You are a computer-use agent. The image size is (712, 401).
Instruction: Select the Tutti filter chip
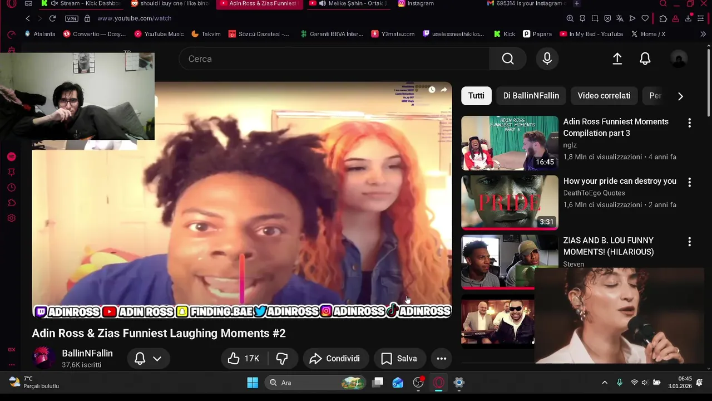point(476,96)
